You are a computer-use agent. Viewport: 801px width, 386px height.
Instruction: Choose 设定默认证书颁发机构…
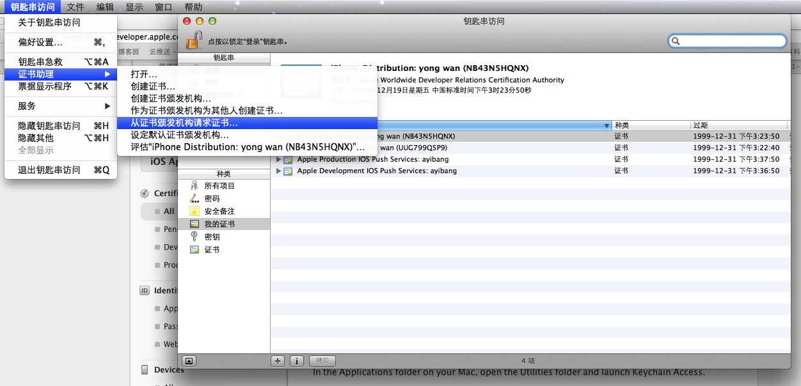pyautogui.click(x=247, y=135)
